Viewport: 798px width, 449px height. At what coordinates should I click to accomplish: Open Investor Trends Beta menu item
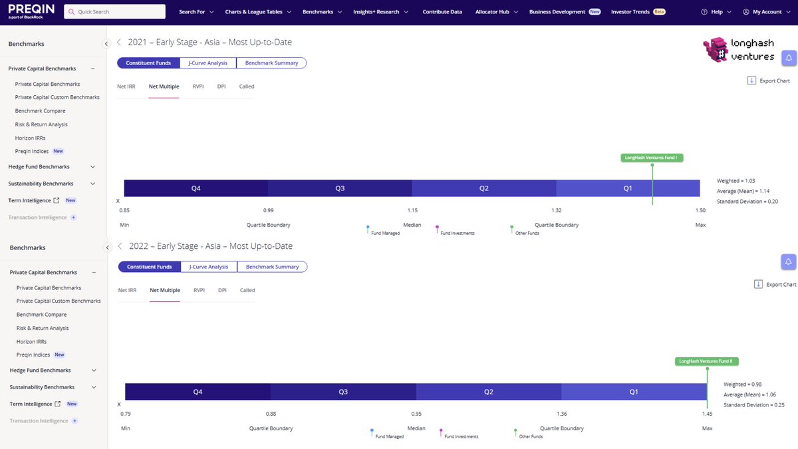638,12
